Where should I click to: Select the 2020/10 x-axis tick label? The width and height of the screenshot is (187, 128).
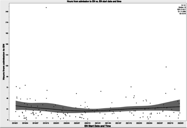(x=87, y=123)
